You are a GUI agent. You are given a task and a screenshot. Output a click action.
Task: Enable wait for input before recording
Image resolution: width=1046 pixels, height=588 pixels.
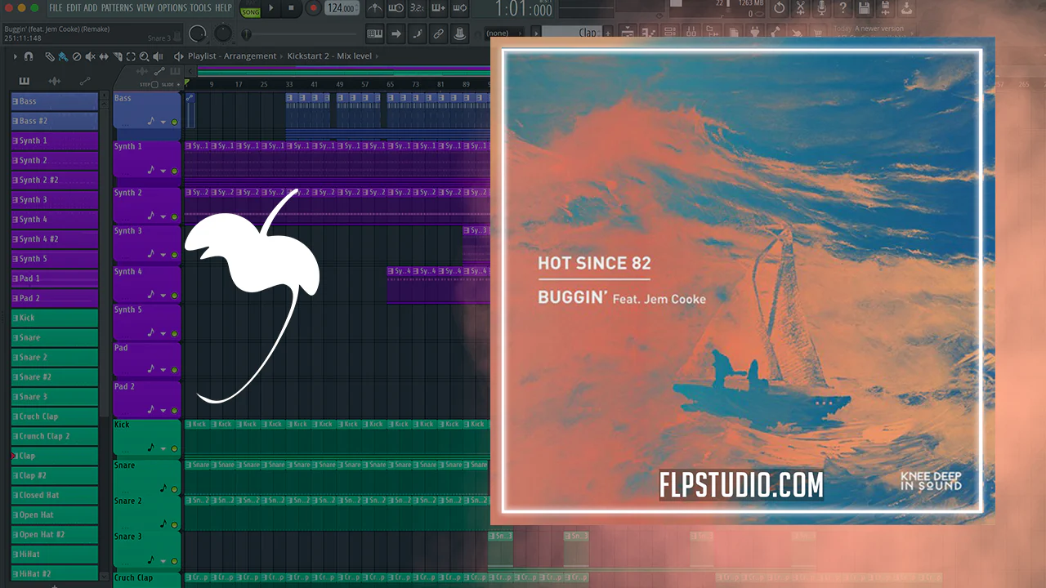click(396, 9)
